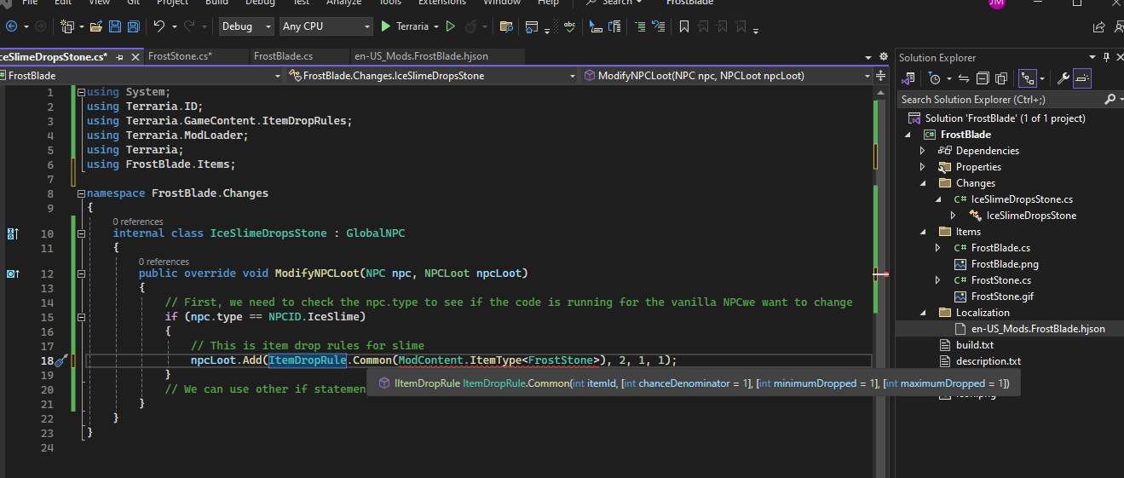Viewport: 1124px width, 478px height.
Task: Click the Find in Files folder icon
Action: 506,26
